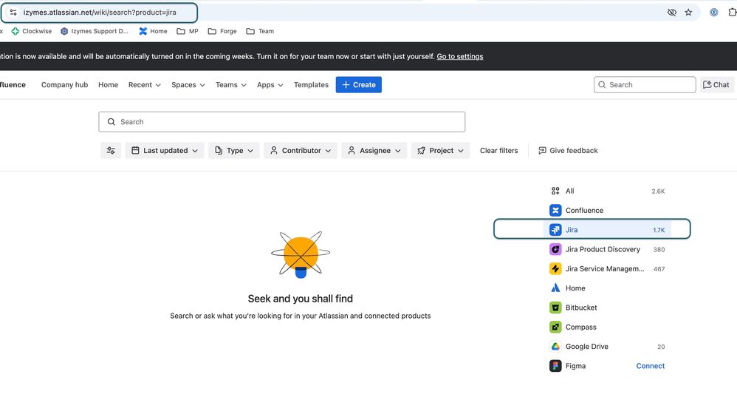This screenshot has width=737, height=414.
Task: Open the Chat panel
Action: click(x=716, y=85)
